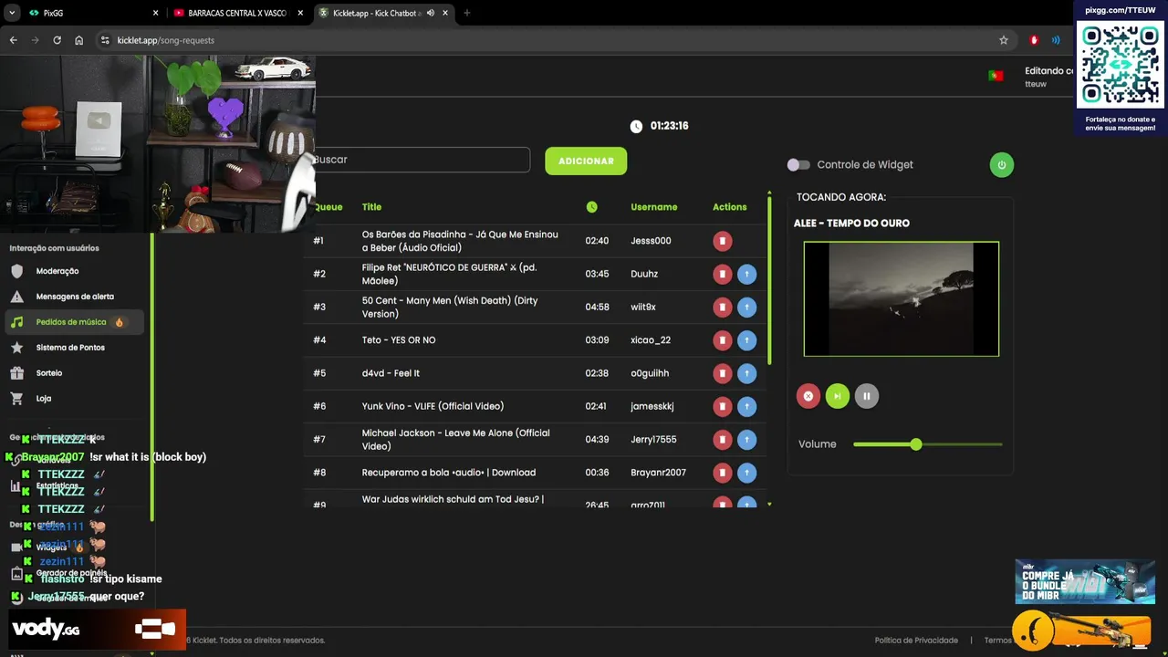The height and width of the screenshot is (657, 1168).
Task: Go to browser home page
Action: point(79,40)
